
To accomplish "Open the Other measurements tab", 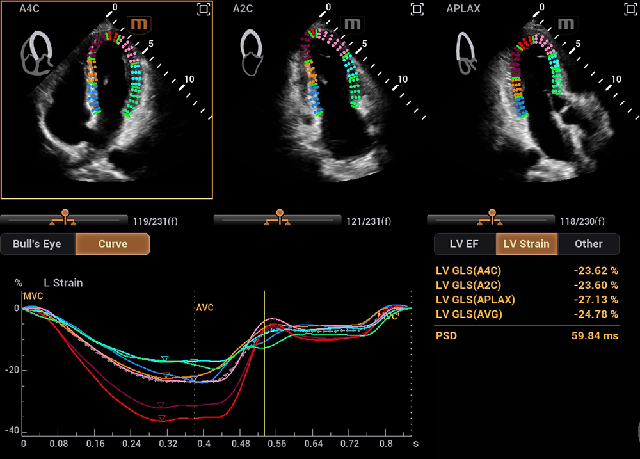I will click(588, 244).
